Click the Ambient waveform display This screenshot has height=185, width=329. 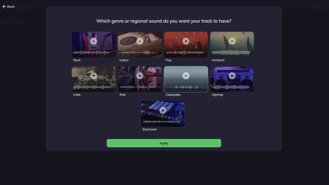(x=231, y=52)
